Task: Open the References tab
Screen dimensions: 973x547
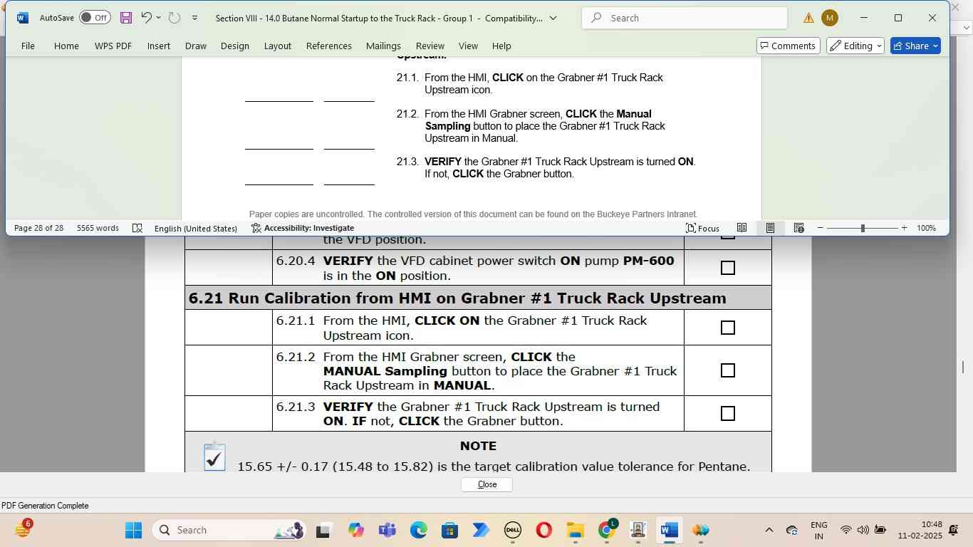Action: coord(329,46)
